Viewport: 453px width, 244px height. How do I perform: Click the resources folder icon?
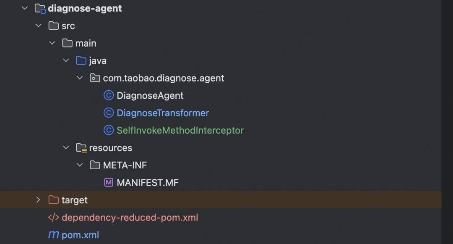pyautogui.click(x=81, y=148)
